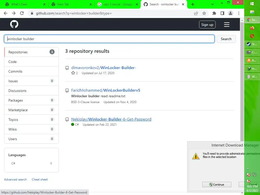Click Continue in Internet Download Manager dialog
Screen dimensions: 260x195
click(217, 185)
